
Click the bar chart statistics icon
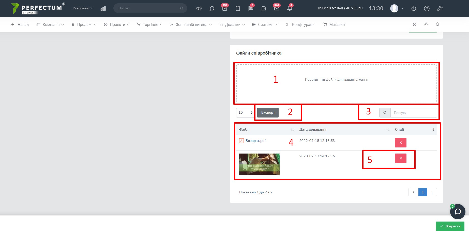point(103,8)
